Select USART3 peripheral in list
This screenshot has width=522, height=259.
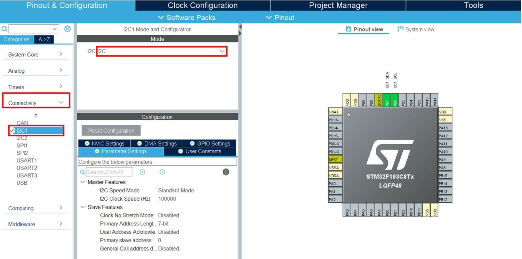click(27, 175)
